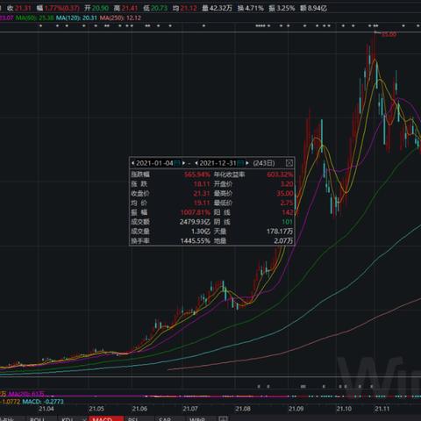Click the 1007.81% amplitude value

click(x=196, y=212)
